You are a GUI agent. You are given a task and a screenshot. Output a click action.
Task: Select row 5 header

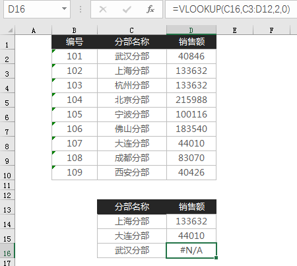point(7,100)
